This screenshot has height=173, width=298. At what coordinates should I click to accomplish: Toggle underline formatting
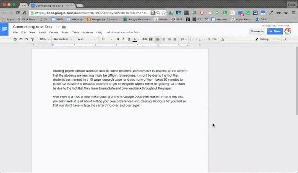click(x=129, y=39)
